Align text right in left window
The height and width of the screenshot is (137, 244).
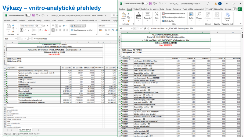[60, 30]
